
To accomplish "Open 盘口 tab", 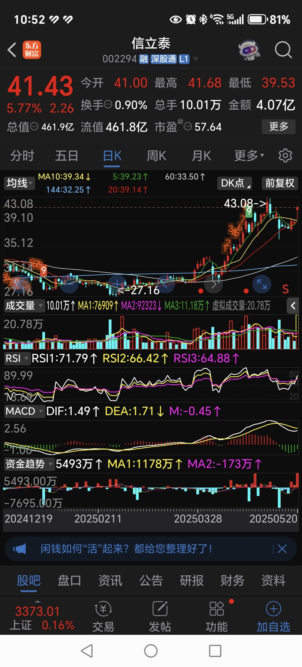I will tap(69, 580).
